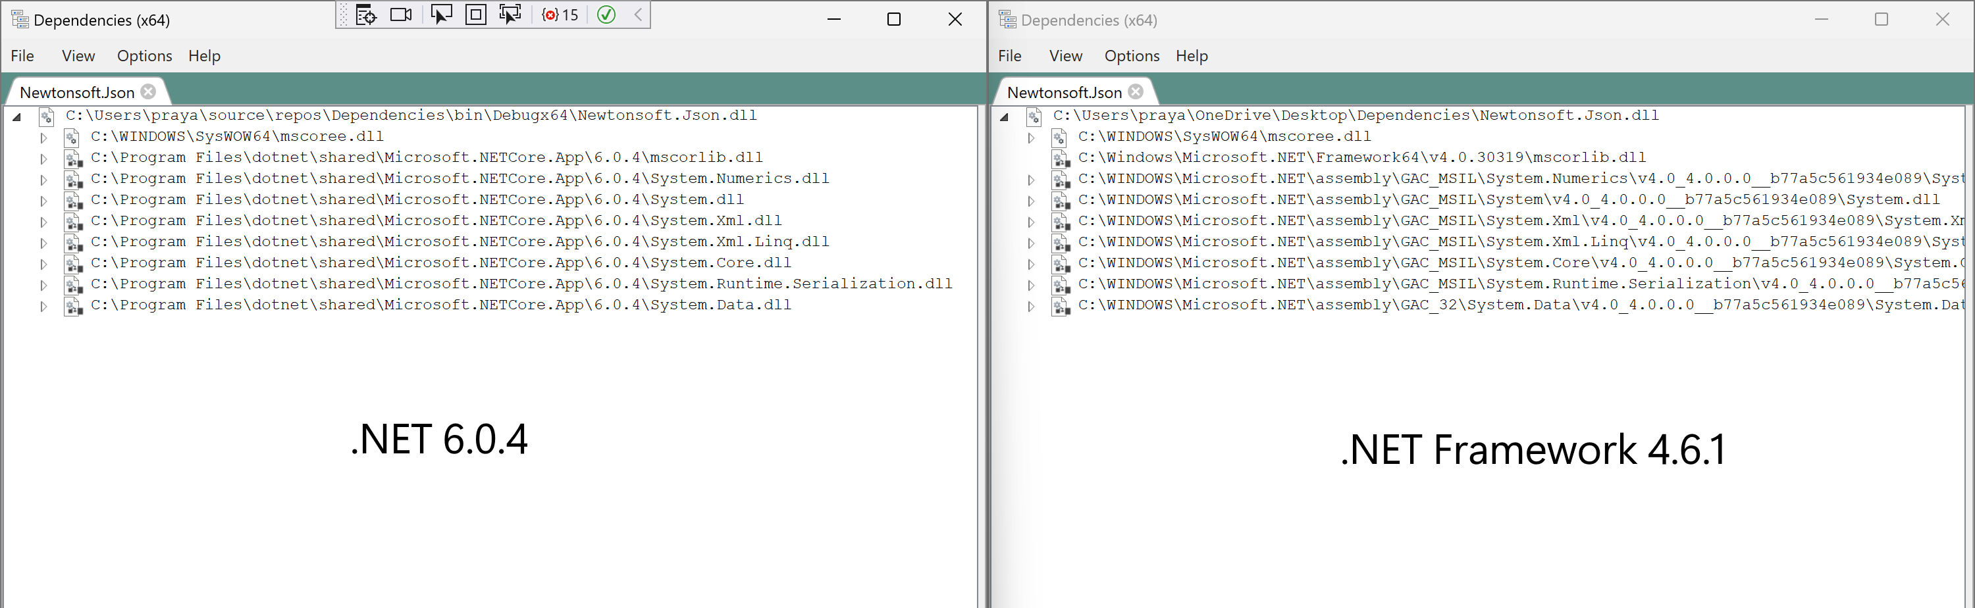
Task: Expand 6.0.4 System.Numerics.dll node
Action: (x=43, y=180)
